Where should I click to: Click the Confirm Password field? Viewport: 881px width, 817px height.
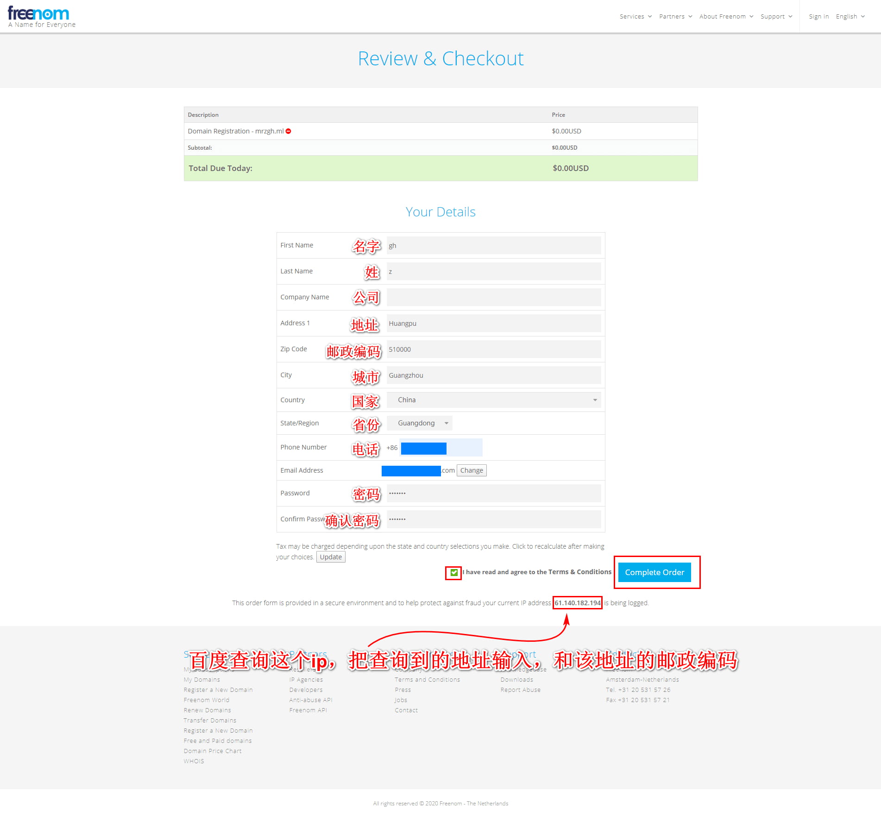[x=493, y=519]
